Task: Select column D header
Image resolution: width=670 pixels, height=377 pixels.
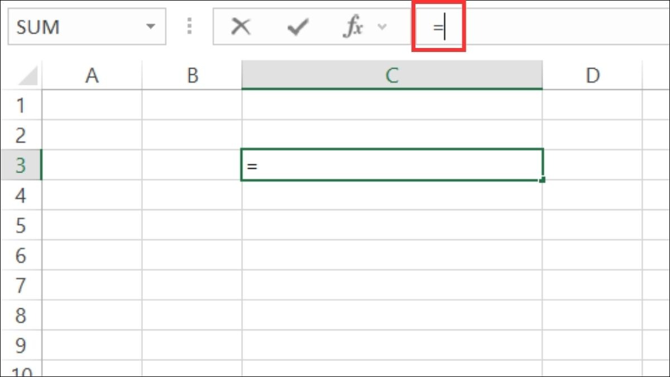Action: point(592,75)
